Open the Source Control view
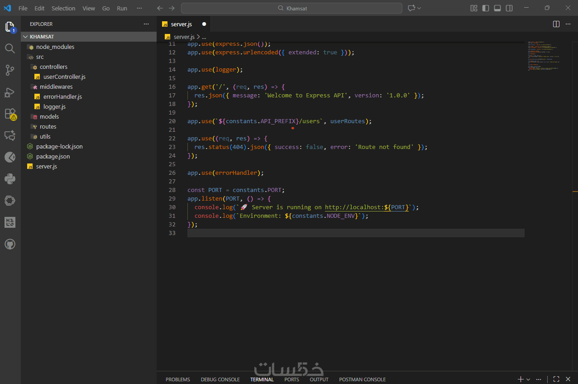The width and height of the screenshot is (578, 384). point(10,70)
